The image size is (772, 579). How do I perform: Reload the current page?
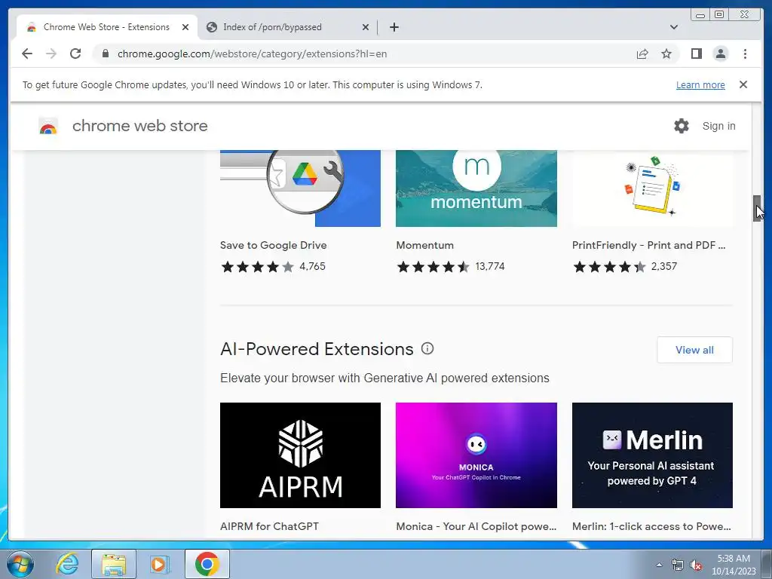(x=75, y=54)
